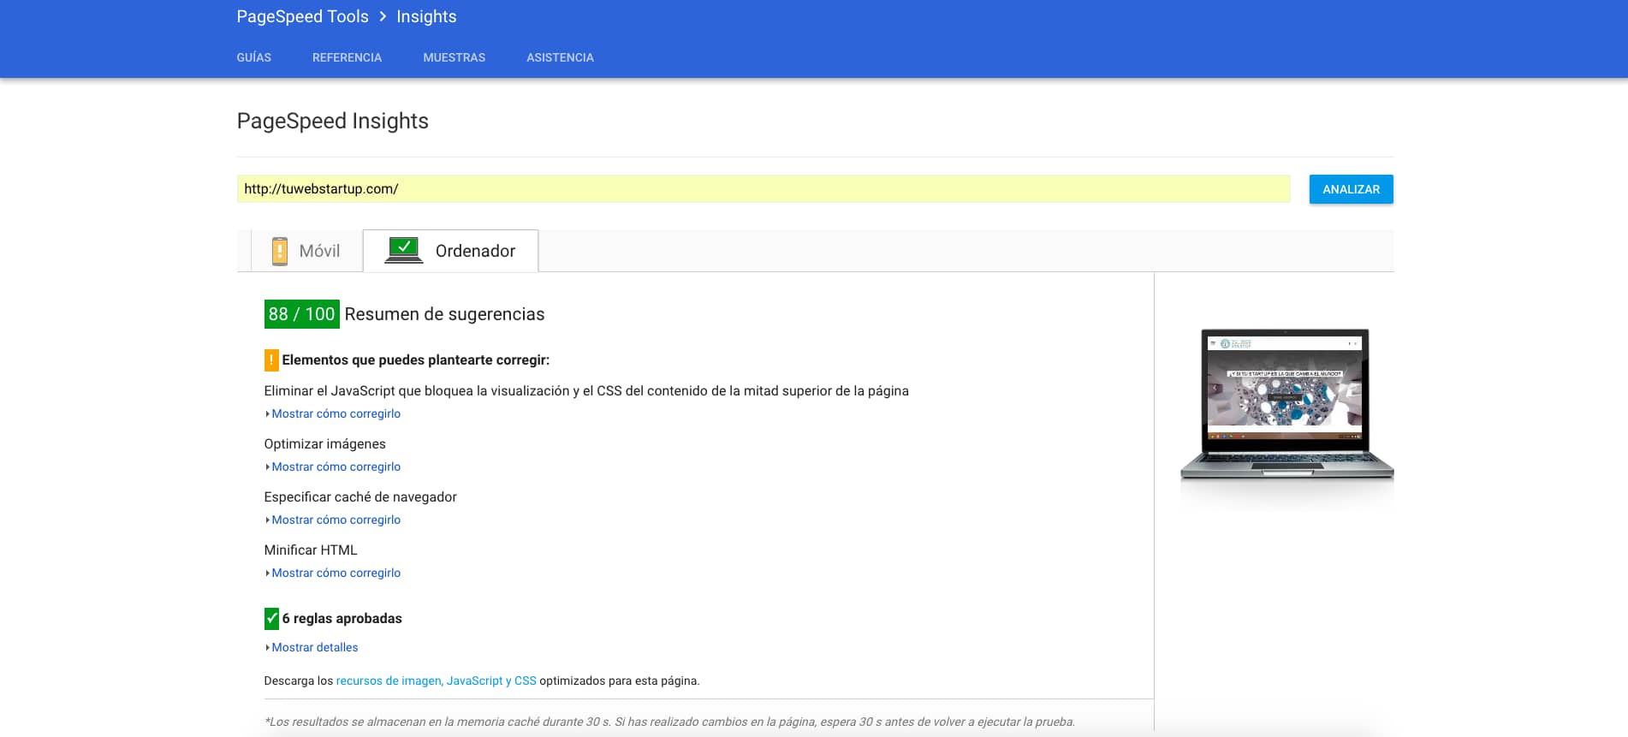Viewport: 1628px width, 737px height.
Task: Click the mobile phone icon in Móvil tab
Action: (279, 251)
